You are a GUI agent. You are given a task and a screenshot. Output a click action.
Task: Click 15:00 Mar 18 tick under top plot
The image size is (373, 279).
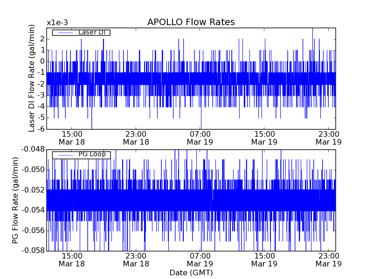coord(72,138)
